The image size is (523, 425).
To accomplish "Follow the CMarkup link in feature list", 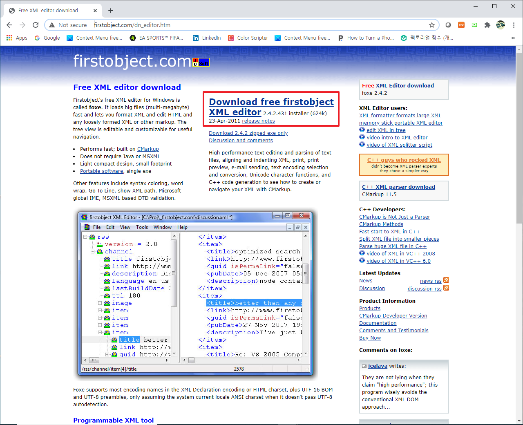I will pyautogui.click(x=148, y=149).
